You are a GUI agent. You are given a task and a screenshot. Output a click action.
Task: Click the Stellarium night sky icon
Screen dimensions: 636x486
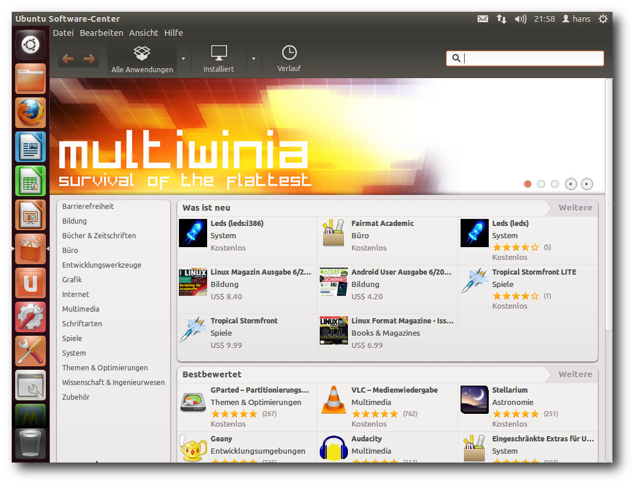[x=475, y=400]
